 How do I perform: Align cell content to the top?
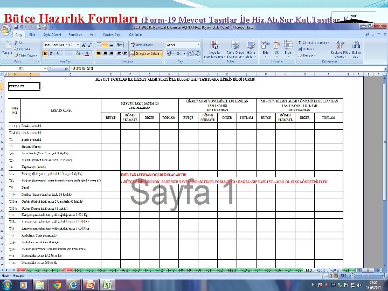[x=99, y=45]
